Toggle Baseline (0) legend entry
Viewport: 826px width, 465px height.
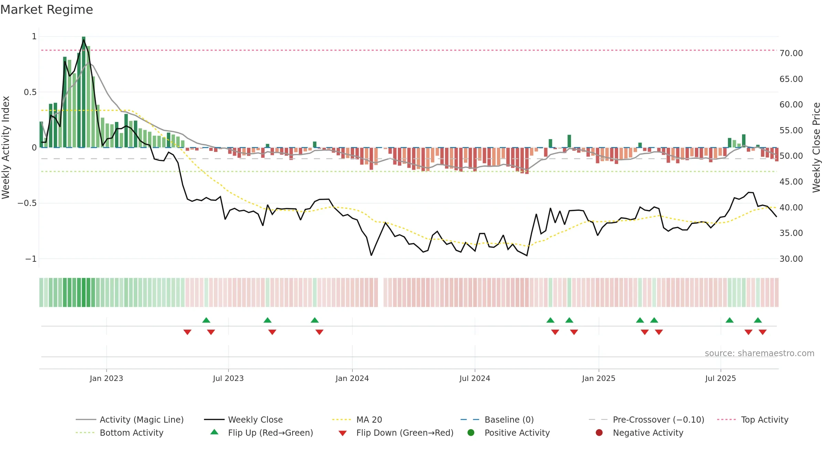tap(497, 420)
